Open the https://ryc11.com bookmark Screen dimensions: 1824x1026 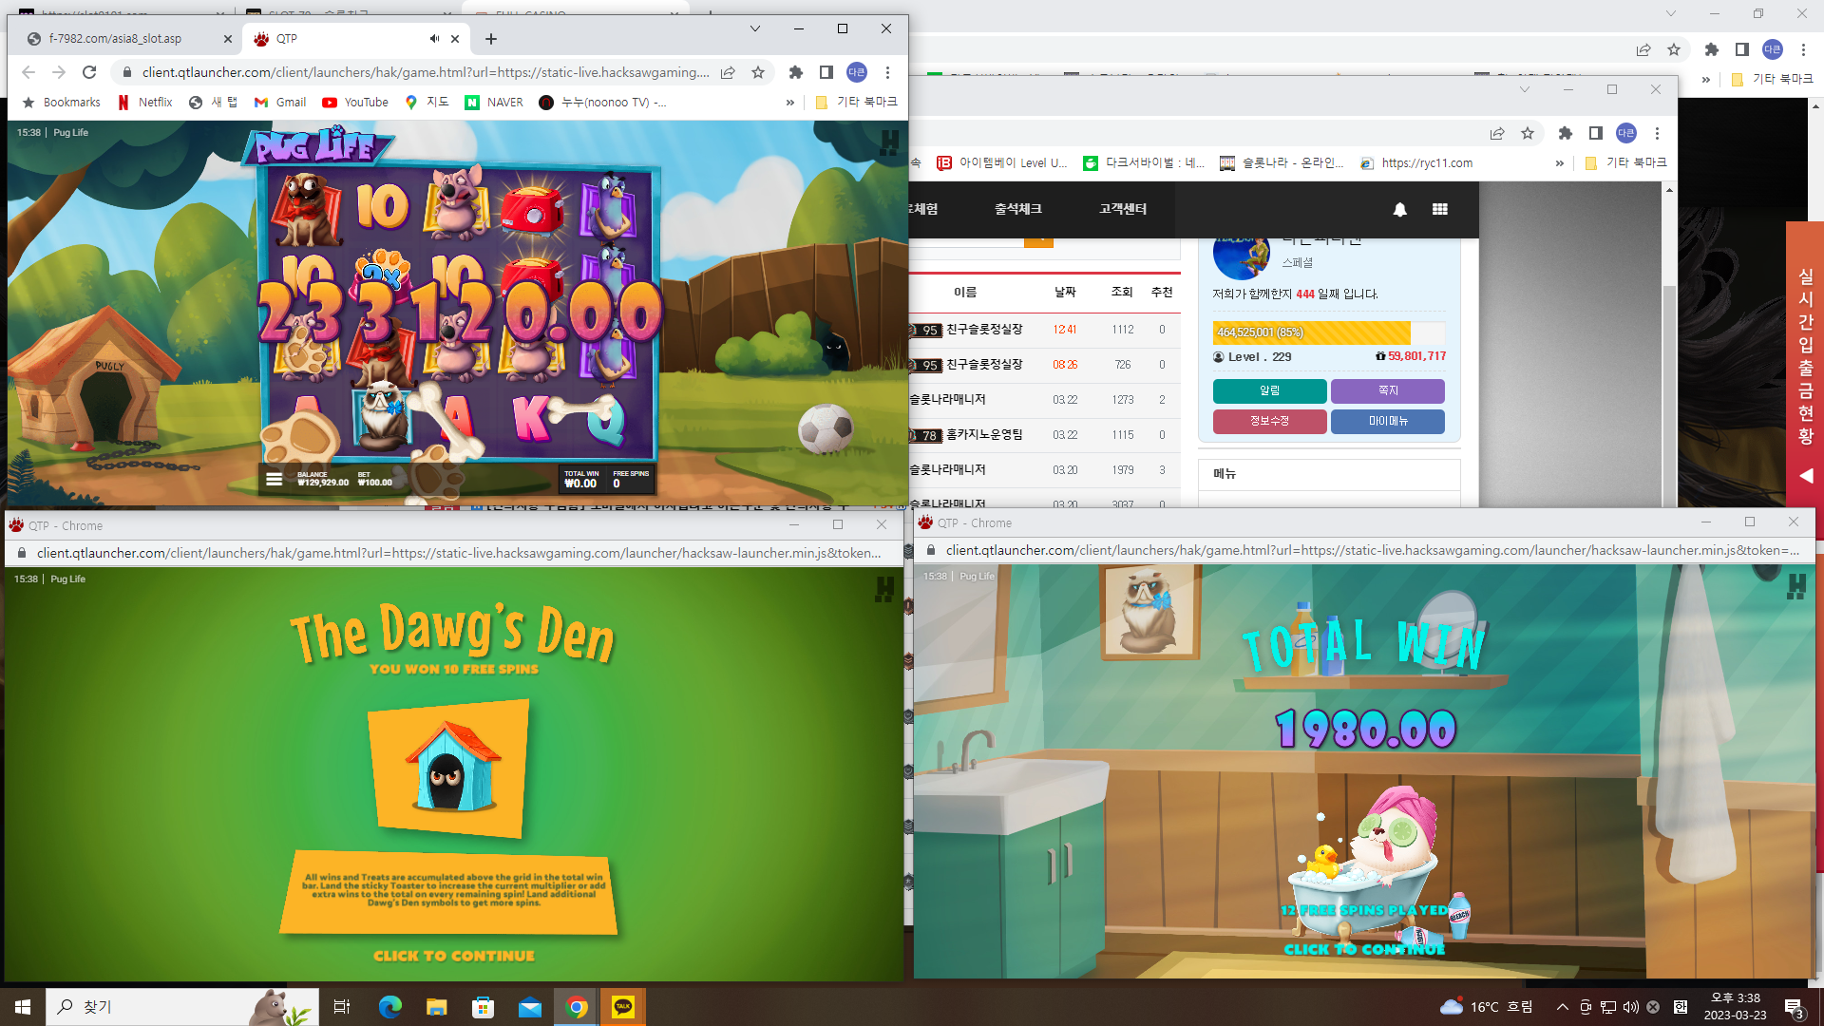tap(1416, 163)
